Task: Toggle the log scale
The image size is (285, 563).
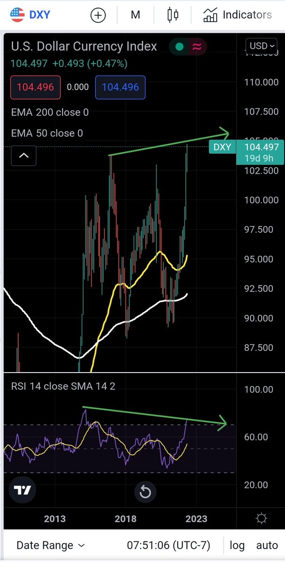Action: pos(237,546)
